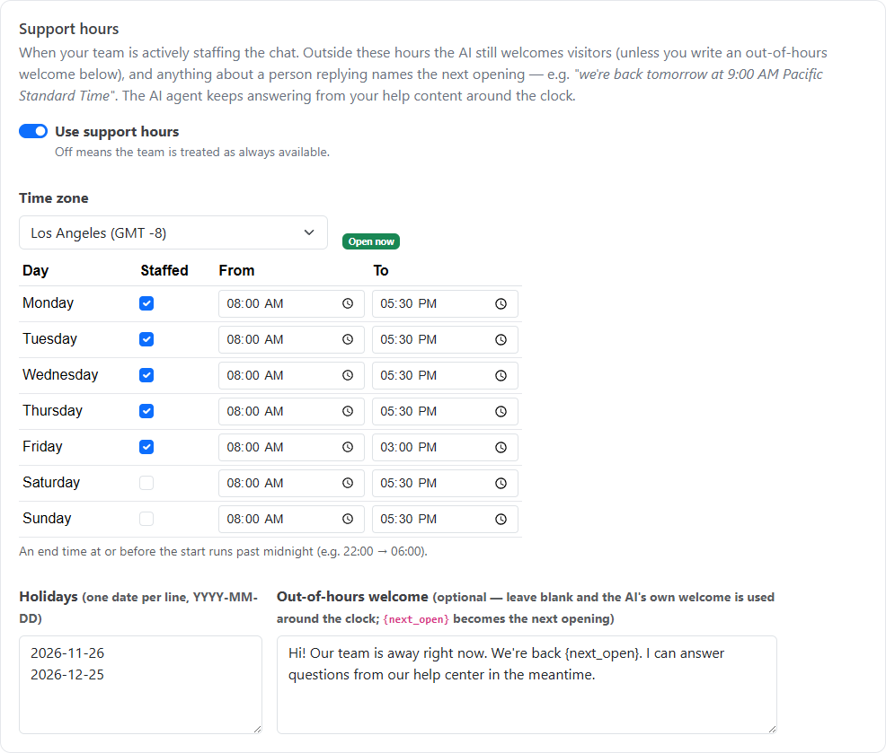886x753 pixels.
Task: Uncheck the Thursday staffed checkbox
Action: pos(146,411)
